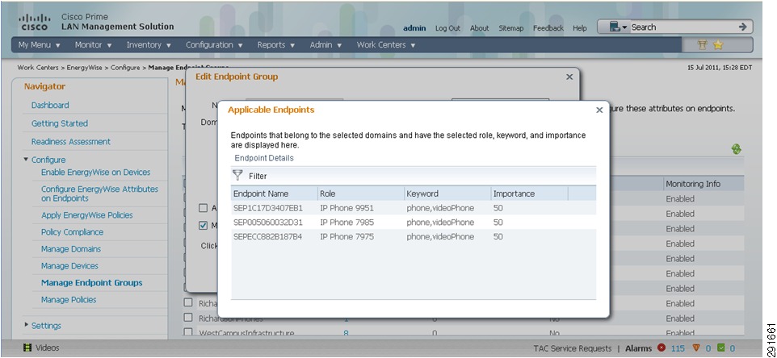Select endpoint SEP1C17D3407EB1
This screenshot has width=777, height=358.
[x=267, y=208]
